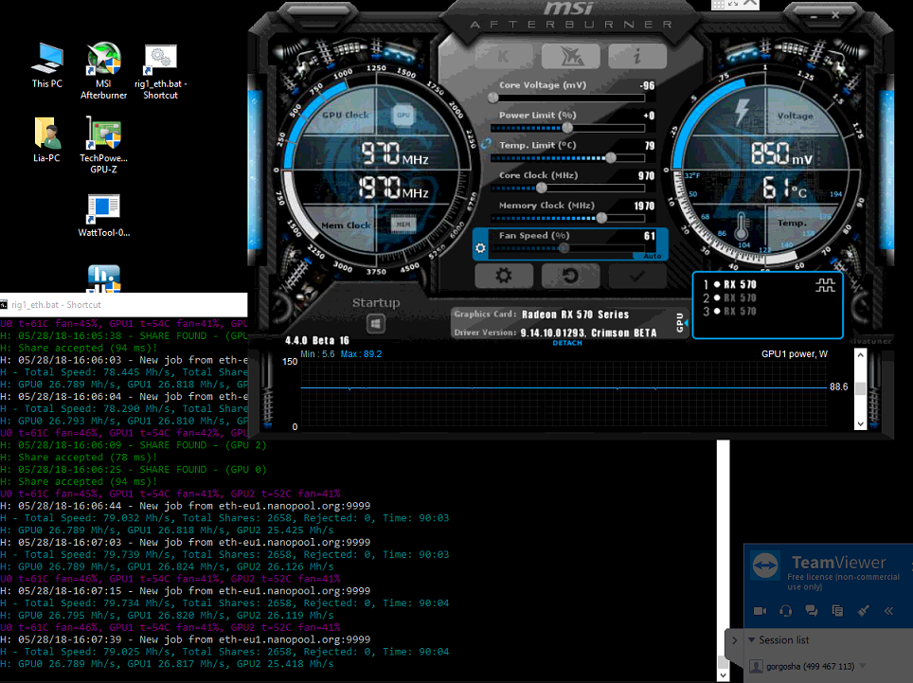Adjust the Core Voltage slider handle
This screenshot has height=683, width=913.
click(x=493, y=98)
